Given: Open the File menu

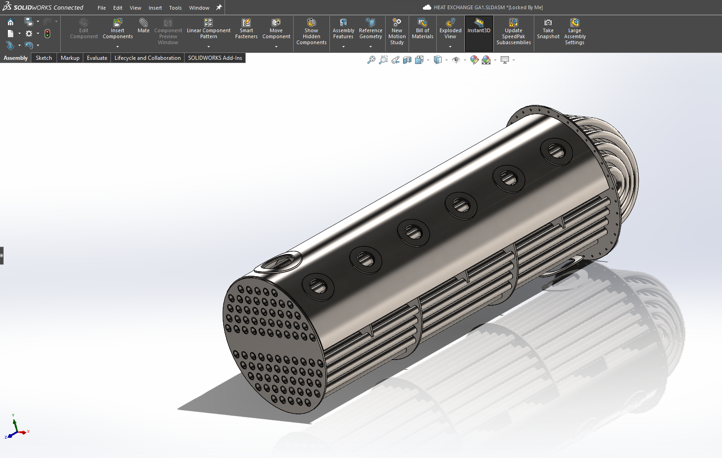Looking at the screenshot, I should pyautogui.click(x=102, y=8).
